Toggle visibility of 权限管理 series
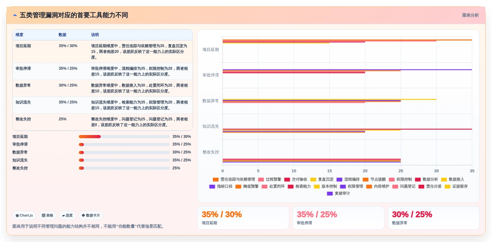 [351, 187]
